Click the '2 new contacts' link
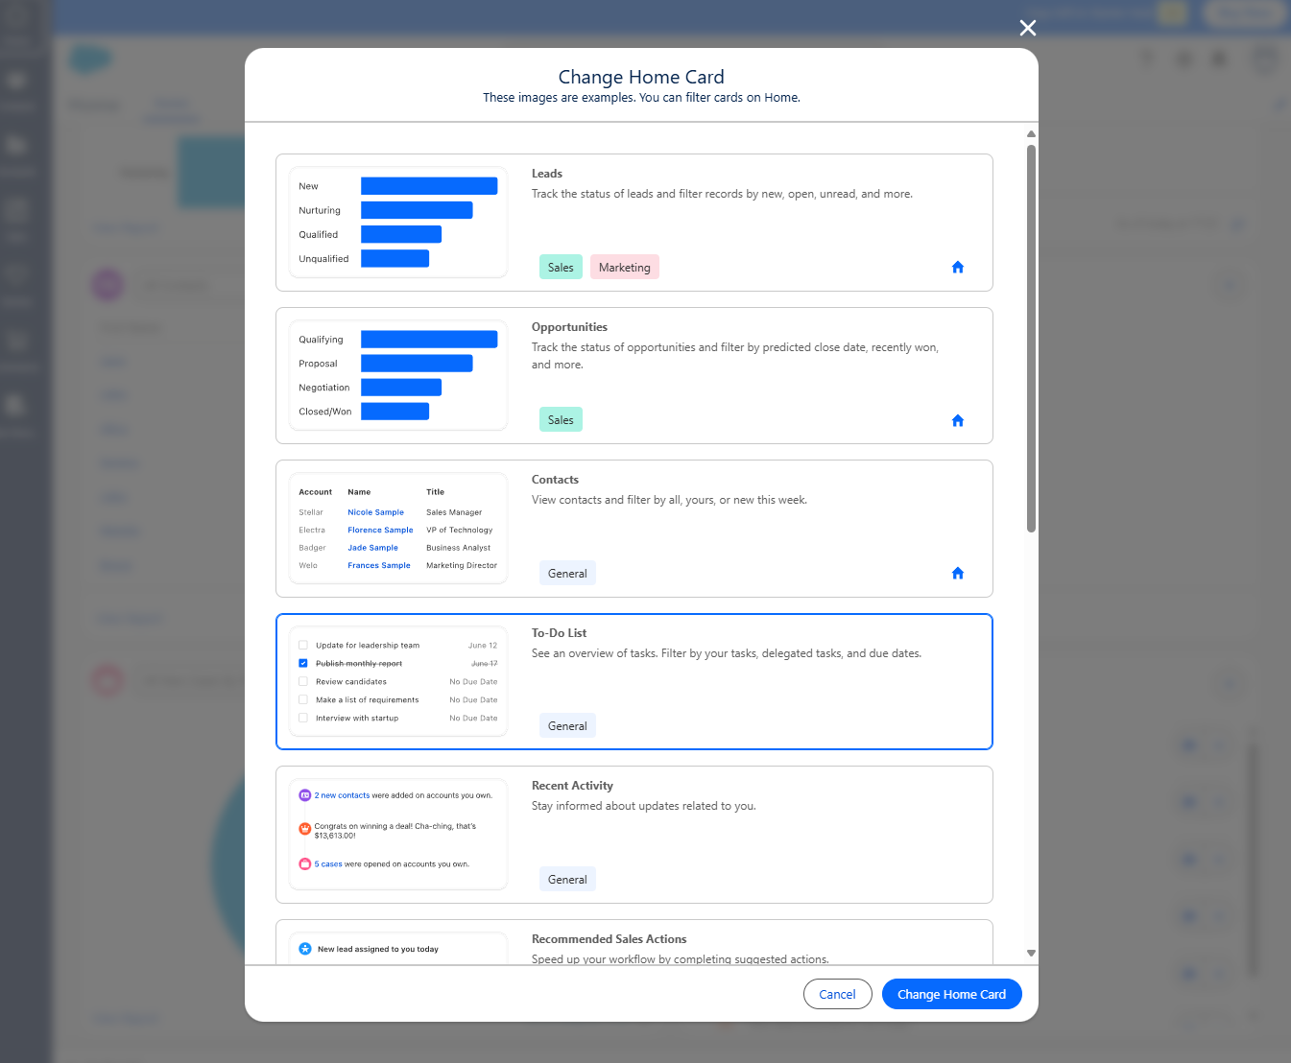Viewport: 1291px width, 1063px height. 342,794
